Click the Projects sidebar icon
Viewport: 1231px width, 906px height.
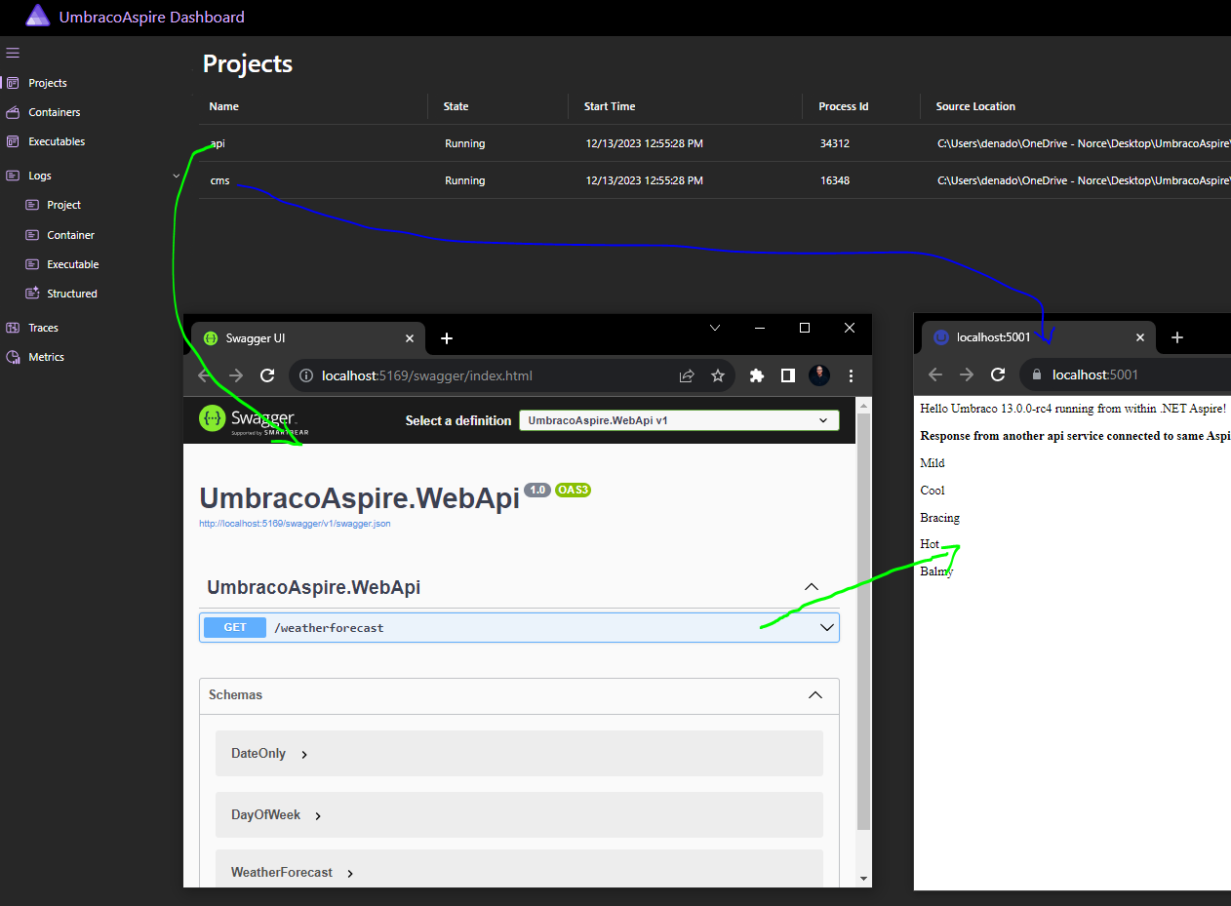tap(13, 83)
